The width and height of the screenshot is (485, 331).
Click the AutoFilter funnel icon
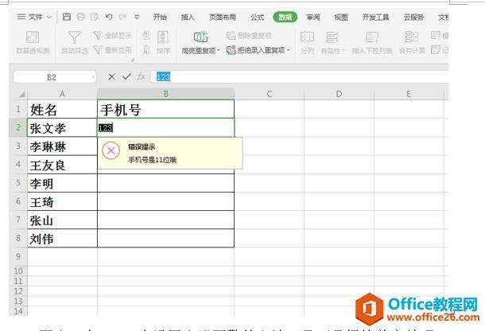coord(74,37)
